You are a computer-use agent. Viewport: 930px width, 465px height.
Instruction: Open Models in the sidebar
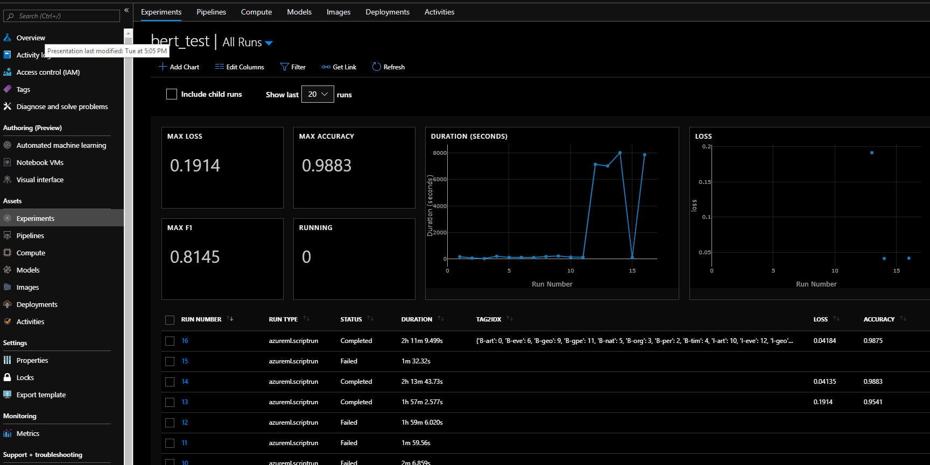[x=28, y=270]
